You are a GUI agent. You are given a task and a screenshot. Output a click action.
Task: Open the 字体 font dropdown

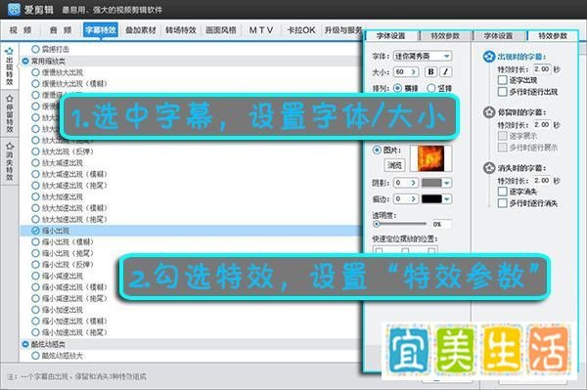[x=423, y=56]
